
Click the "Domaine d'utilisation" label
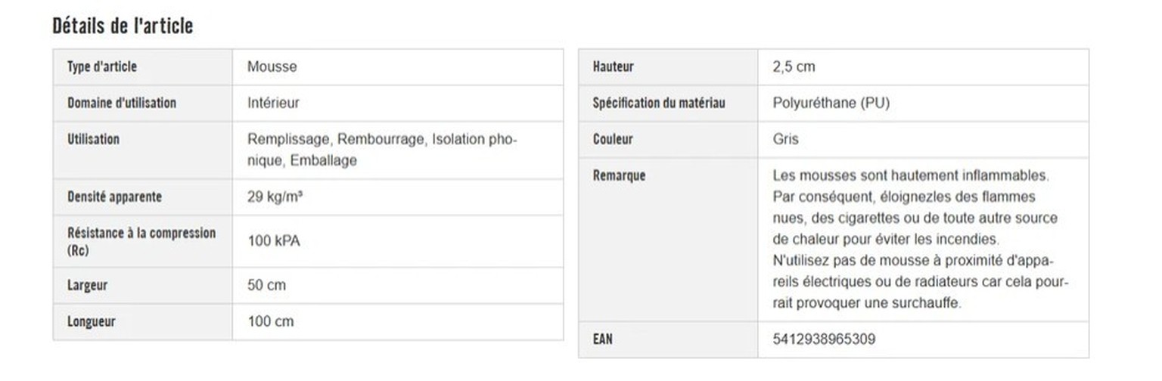122,103
